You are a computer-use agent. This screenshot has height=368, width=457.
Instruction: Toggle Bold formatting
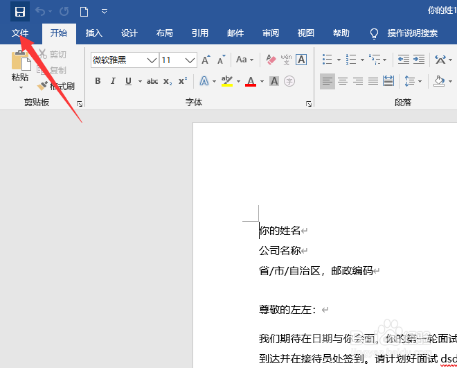click(x=98, y=81)
